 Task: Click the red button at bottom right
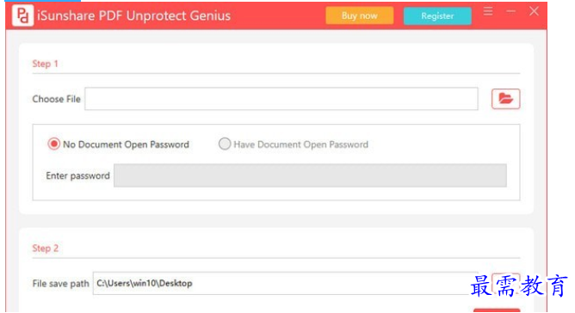tap(497, 310)
